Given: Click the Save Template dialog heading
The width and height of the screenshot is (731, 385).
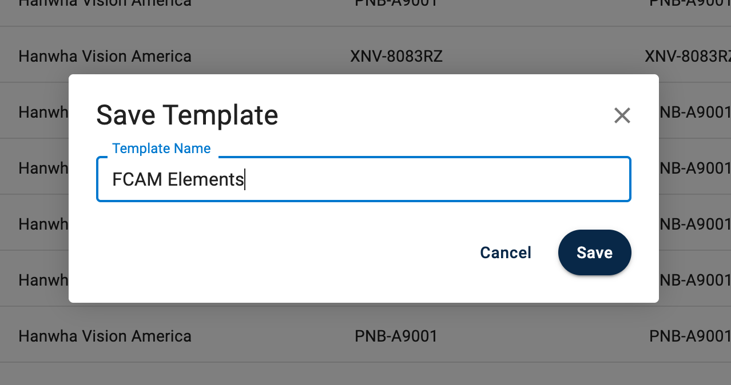Looking at the screenshot, I should [x=187, y=115].
